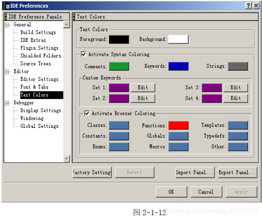This screenshot has height=218, width=262.
Task: Edit custom keywords Set 2
Action: pyautogui.click(x=143, y=98)
